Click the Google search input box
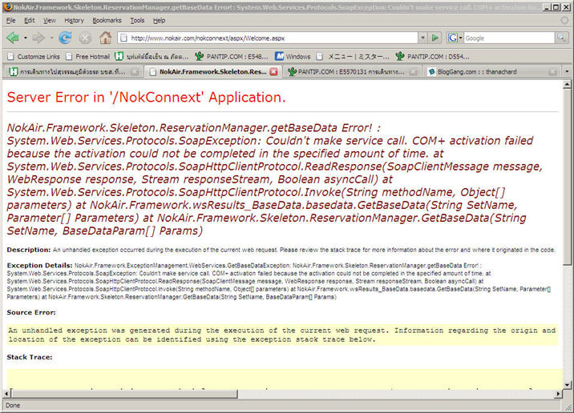The width and height of the screenshot is (574, 413). click(509, 38)
